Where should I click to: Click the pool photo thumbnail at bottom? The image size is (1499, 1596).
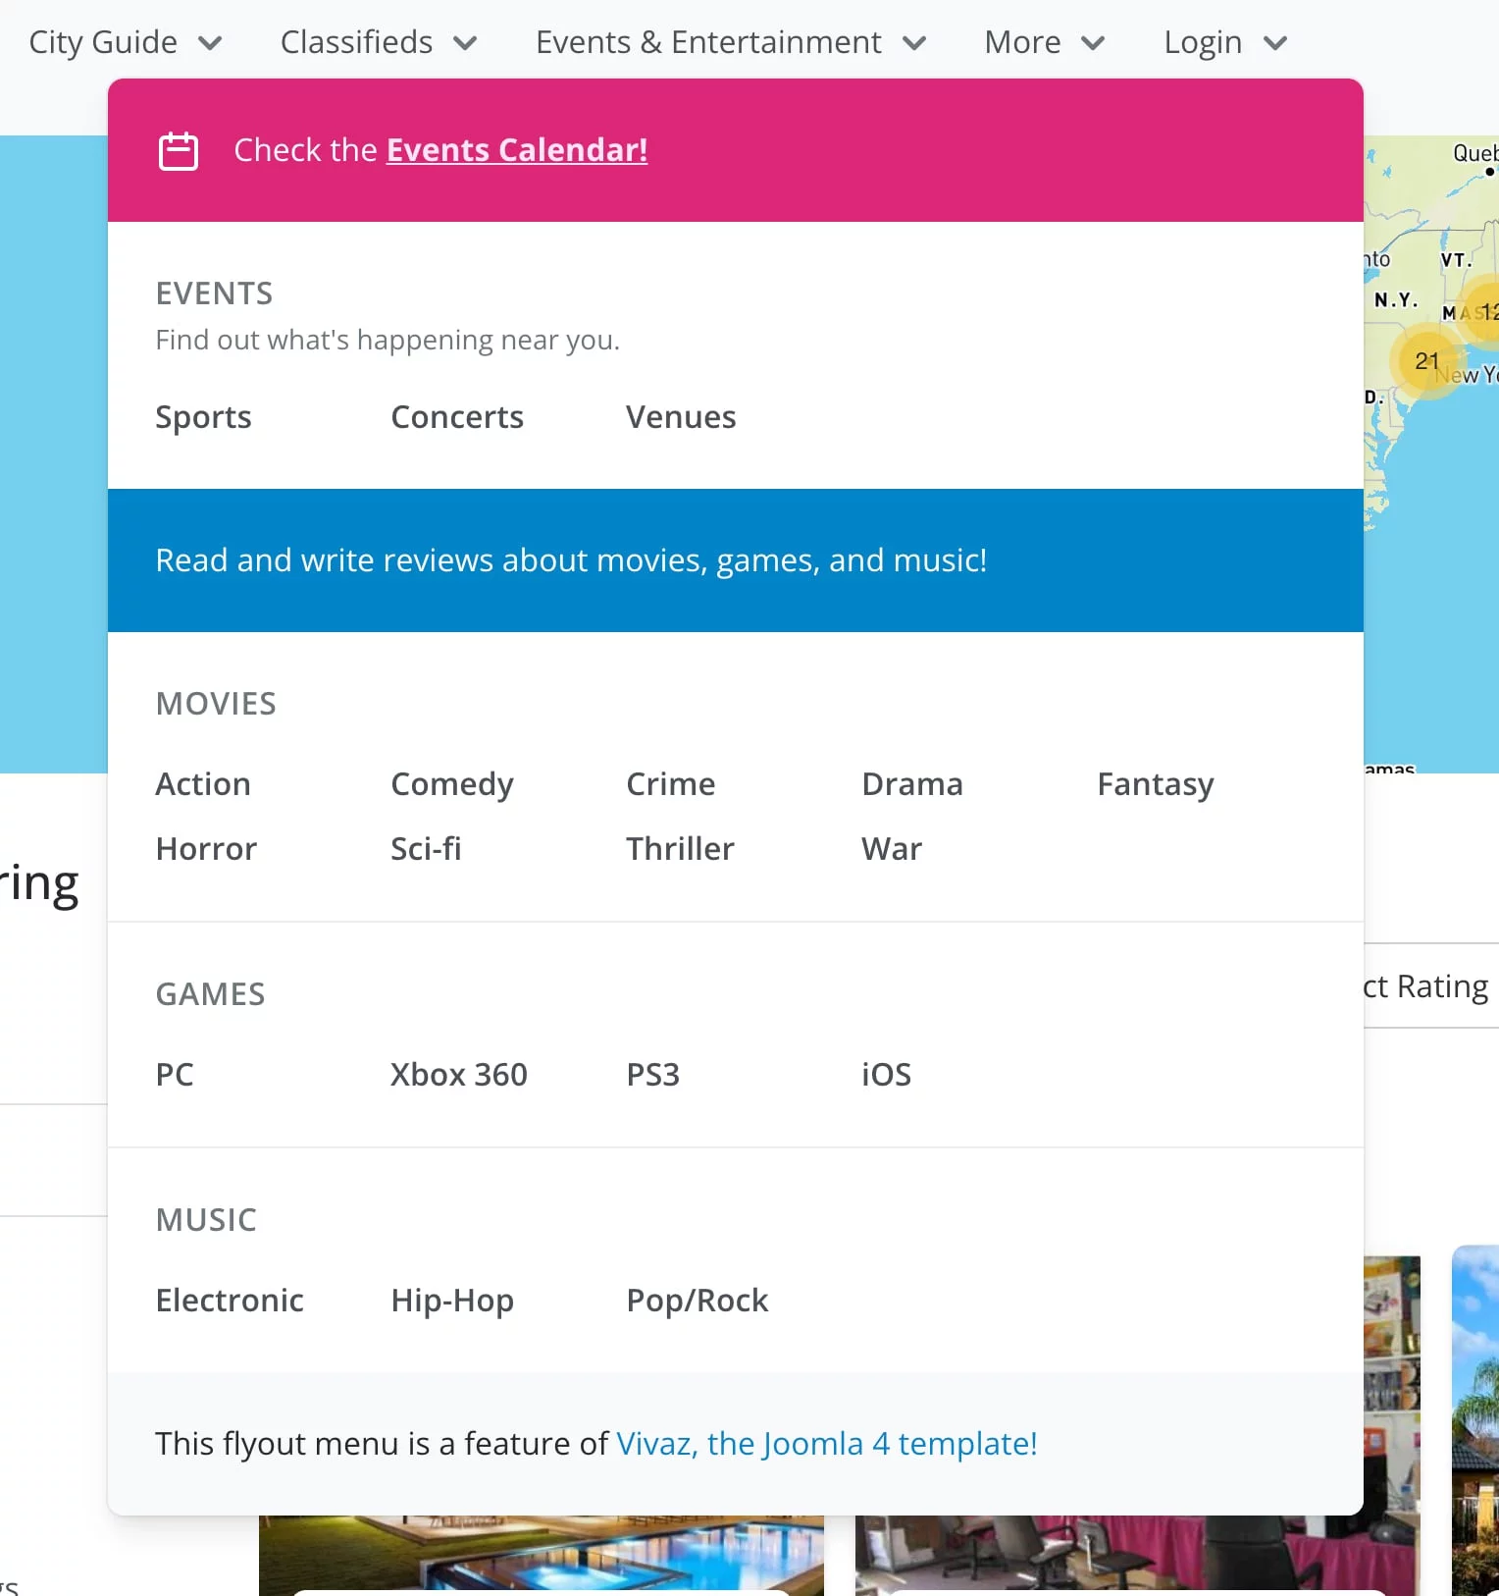tap(541, 1555)
